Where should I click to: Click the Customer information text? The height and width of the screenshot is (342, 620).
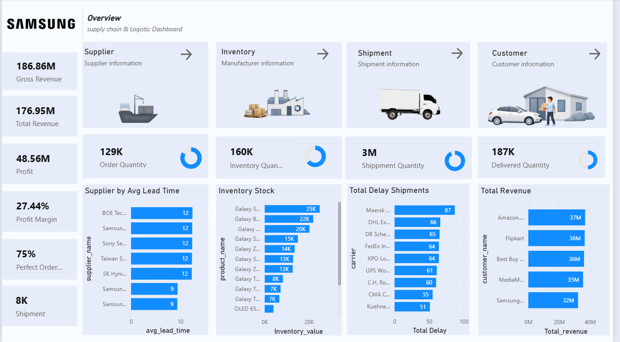(523, 64)
